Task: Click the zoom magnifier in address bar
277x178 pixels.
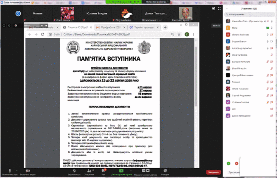Action: click(172, 35)
